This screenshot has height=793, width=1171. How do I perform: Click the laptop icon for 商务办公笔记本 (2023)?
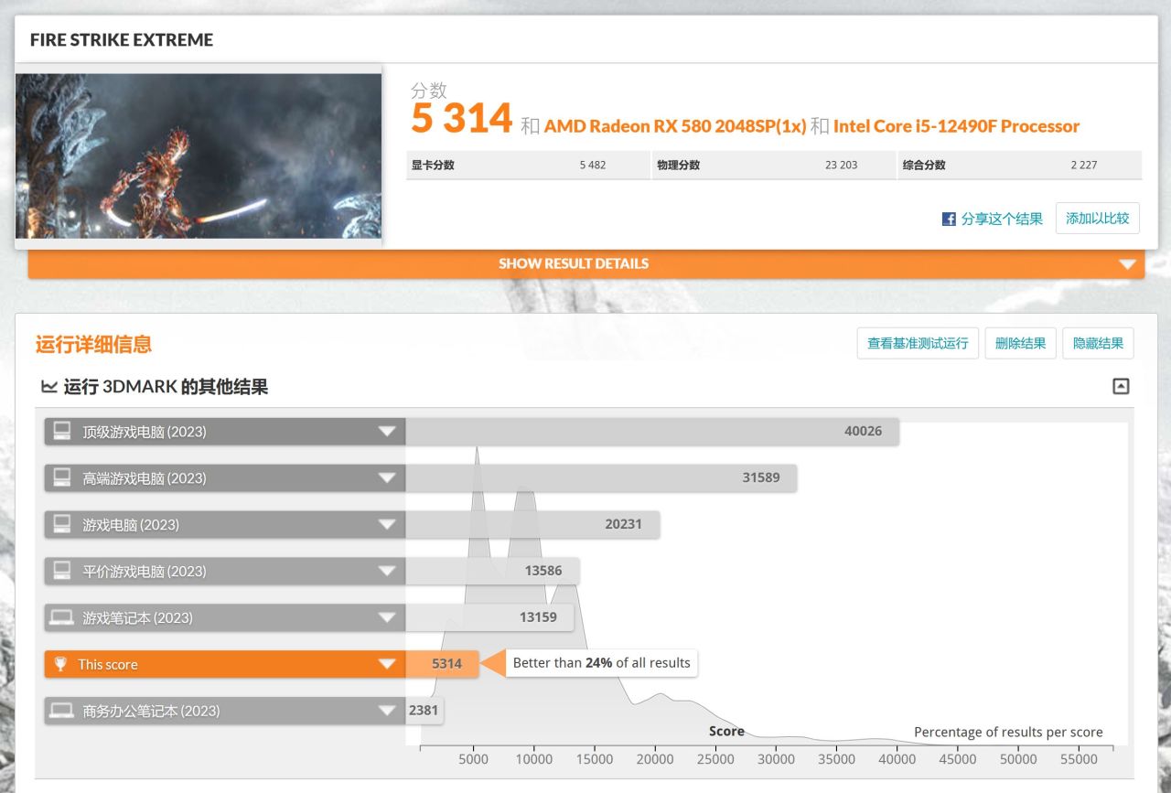(62, 711)
